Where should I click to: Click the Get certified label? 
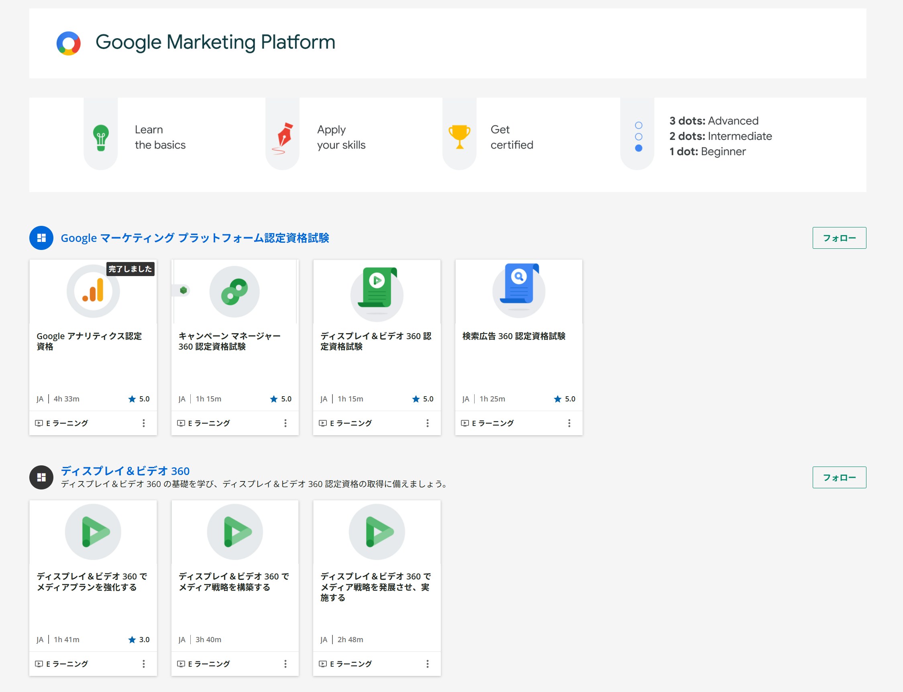(512, 137)
